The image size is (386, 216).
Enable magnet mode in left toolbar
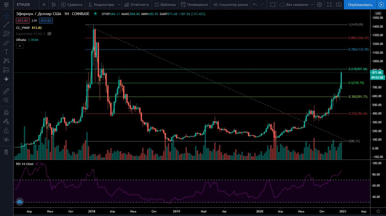[x=6, y=112]
